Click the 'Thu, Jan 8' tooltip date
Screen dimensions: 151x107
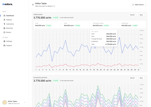(x=94, y=32)
